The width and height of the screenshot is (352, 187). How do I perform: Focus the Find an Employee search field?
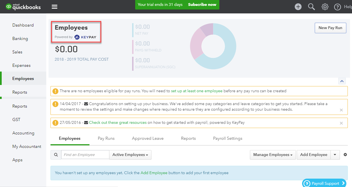[85, 155]
